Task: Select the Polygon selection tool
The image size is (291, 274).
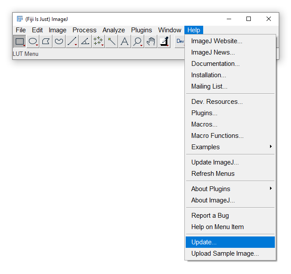Action: click(46, 41)
